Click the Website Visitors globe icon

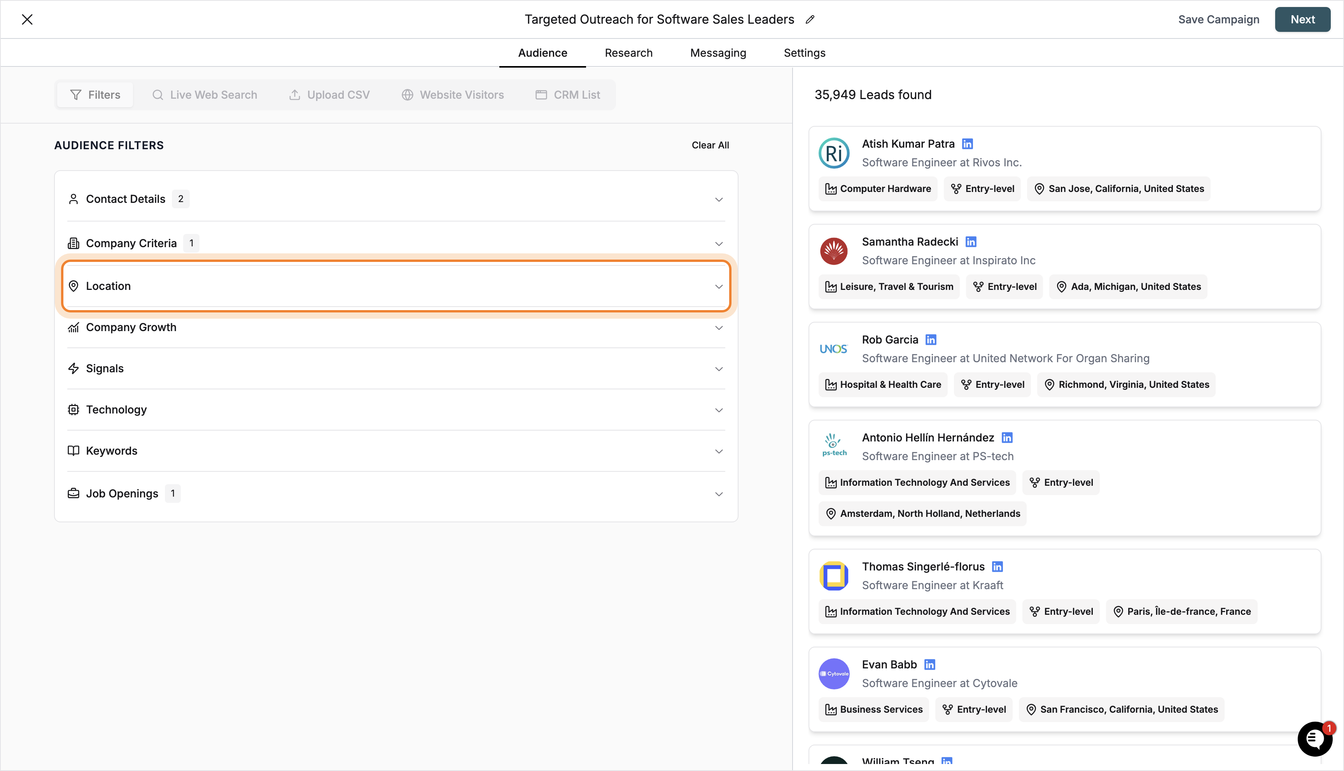click(408, 94)
